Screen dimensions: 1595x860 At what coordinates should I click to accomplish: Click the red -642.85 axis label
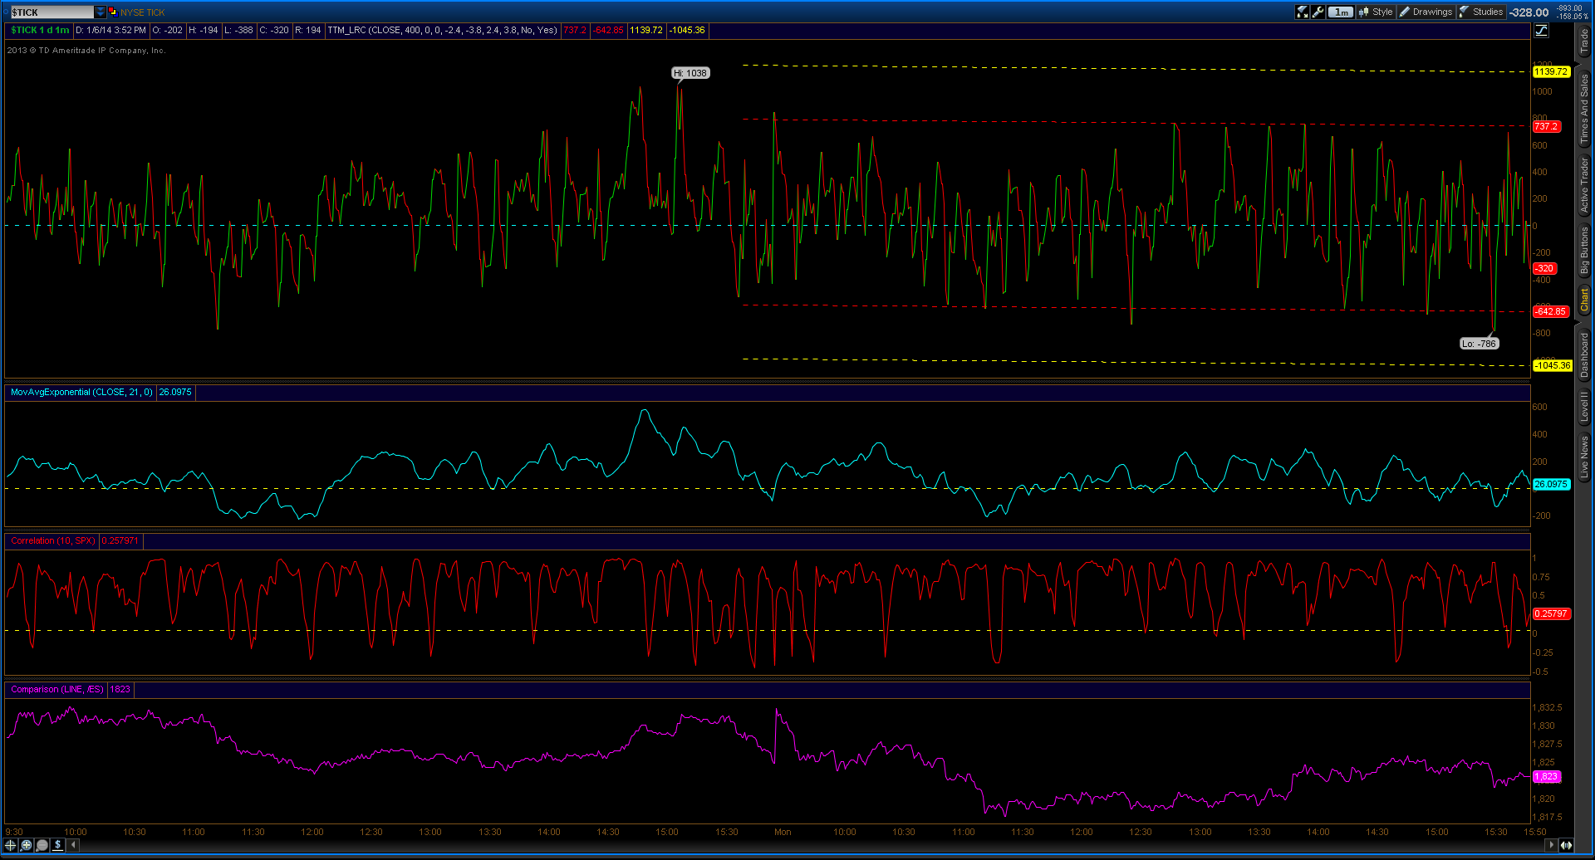[x=1551, y=311]
